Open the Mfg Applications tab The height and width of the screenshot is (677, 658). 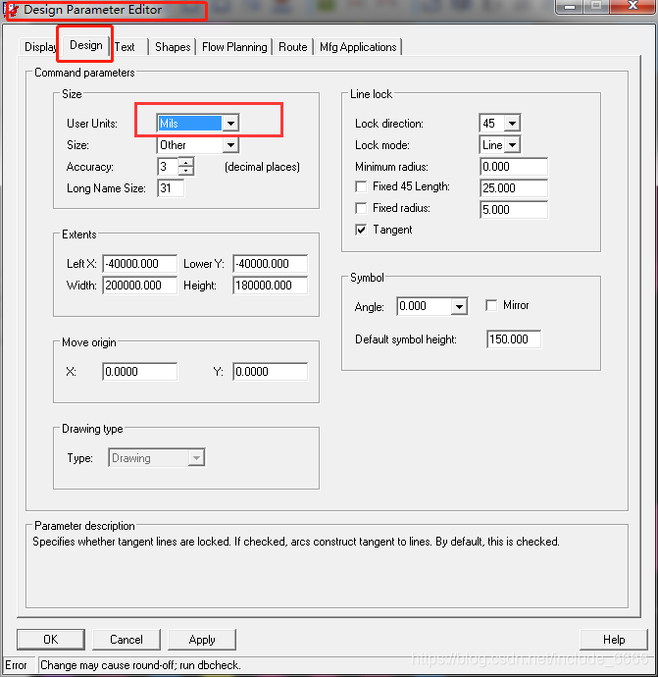358,47
